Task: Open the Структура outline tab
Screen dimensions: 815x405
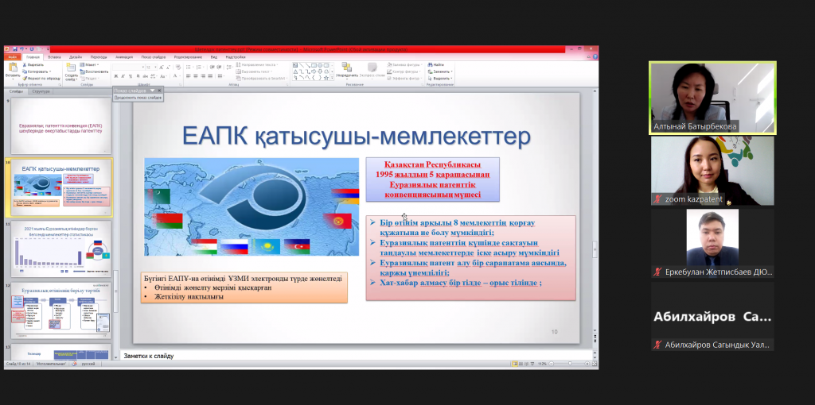Action: pos(41,91)
